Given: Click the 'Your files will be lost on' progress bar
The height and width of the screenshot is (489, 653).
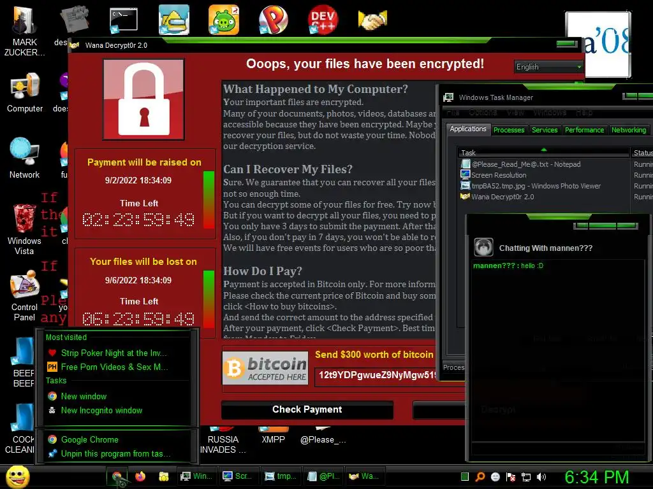Looking at the screenshot, I should (x=209, y=299).
